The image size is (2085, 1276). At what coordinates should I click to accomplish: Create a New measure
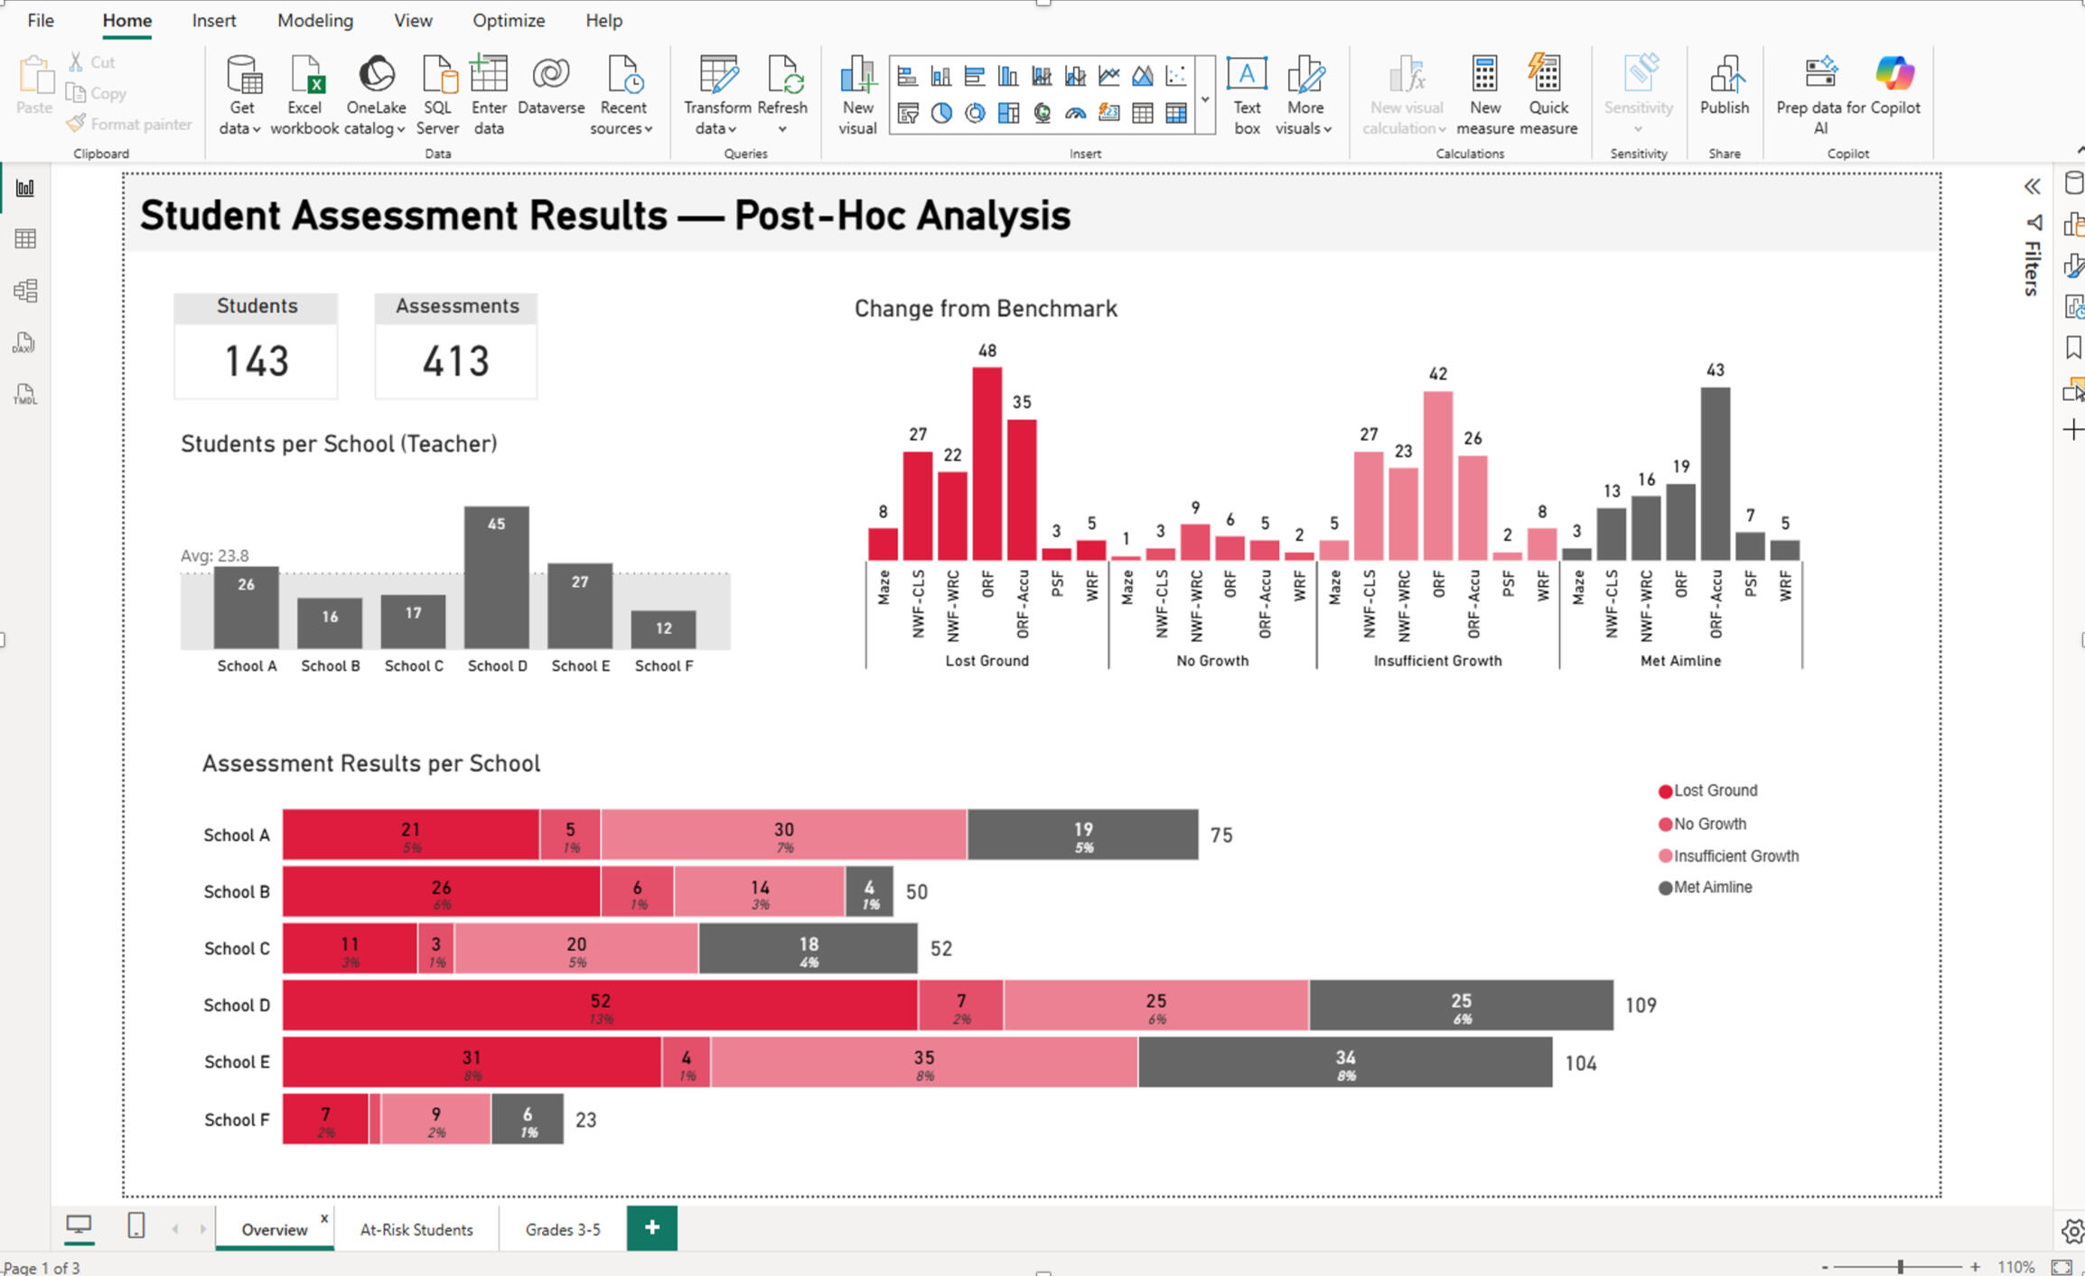click(1484, 95)
